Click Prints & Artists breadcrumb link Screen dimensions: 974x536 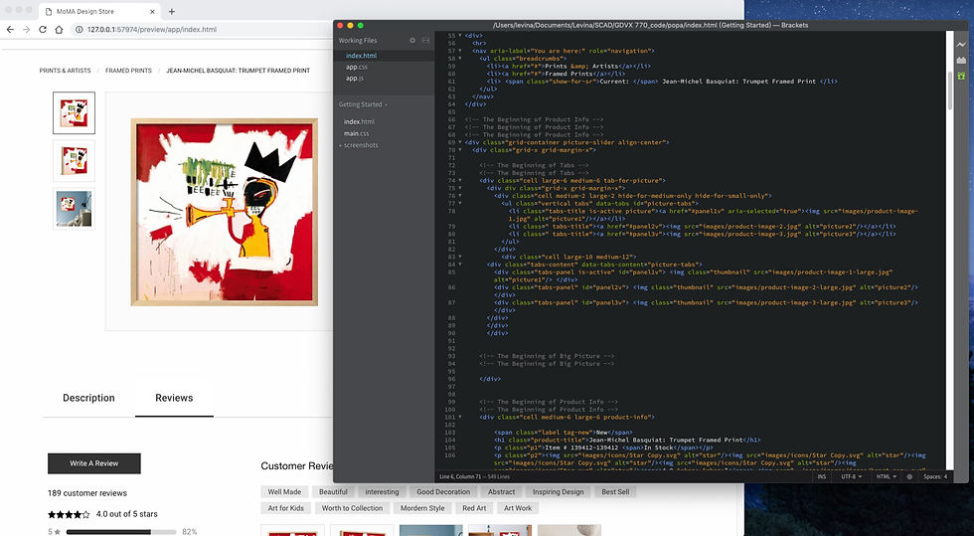pos(66,71)
